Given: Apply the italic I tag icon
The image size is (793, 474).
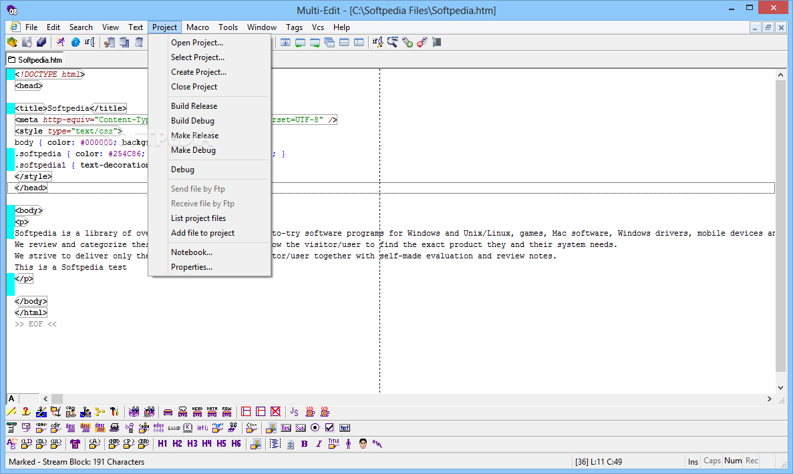Looking at the screenshot, I should click(319, 444).
